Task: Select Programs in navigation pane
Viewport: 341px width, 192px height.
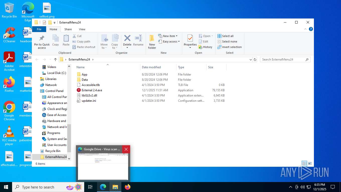Action: [54, 133]
